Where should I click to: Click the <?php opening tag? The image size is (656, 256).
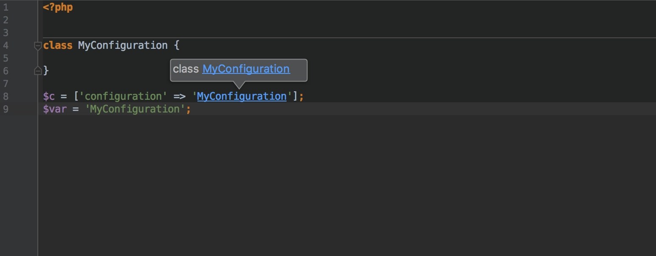click(58, 7)
